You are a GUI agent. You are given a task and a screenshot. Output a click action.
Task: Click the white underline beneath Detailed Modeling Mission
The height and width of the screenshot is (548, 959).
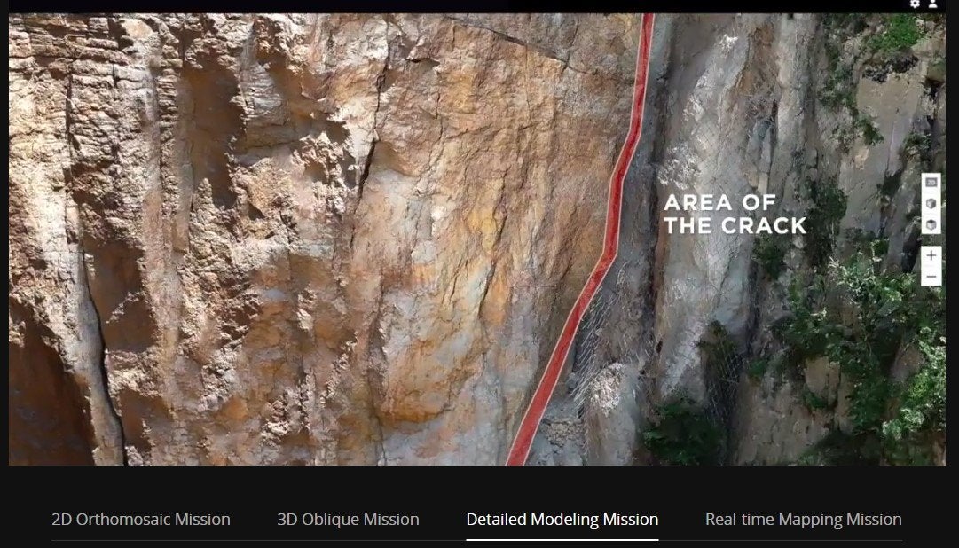(x=562, y=539)
